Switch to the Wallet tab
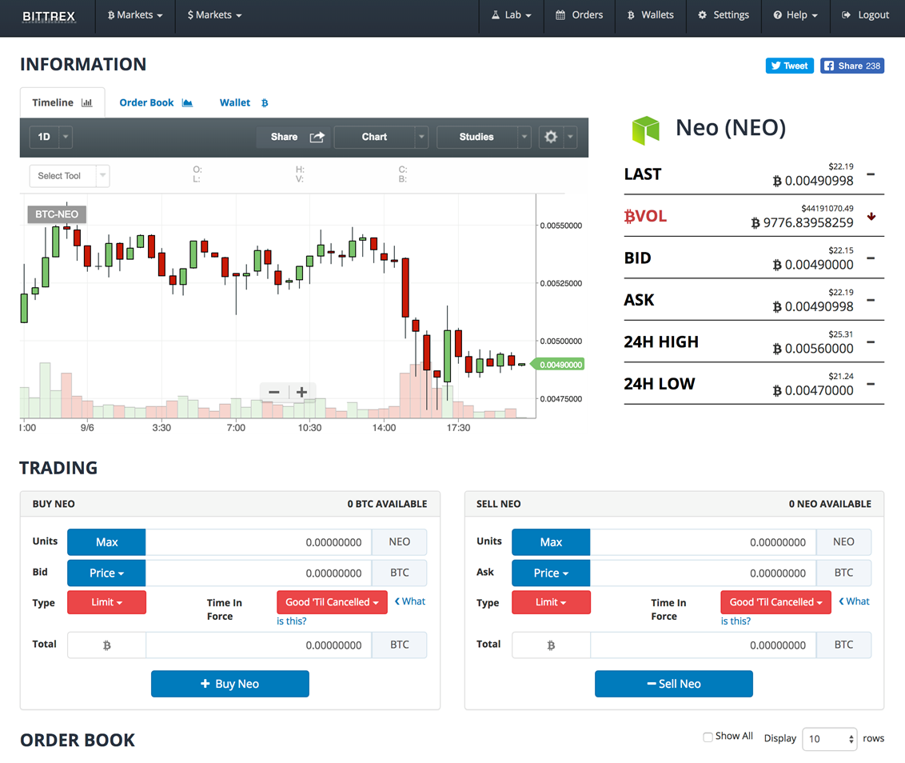Viewport: 905px width, 763px height. (x=244, y=103)
